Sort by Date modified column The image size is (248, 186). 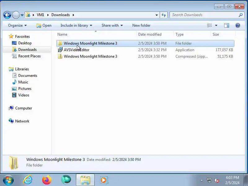click(154, 34)
